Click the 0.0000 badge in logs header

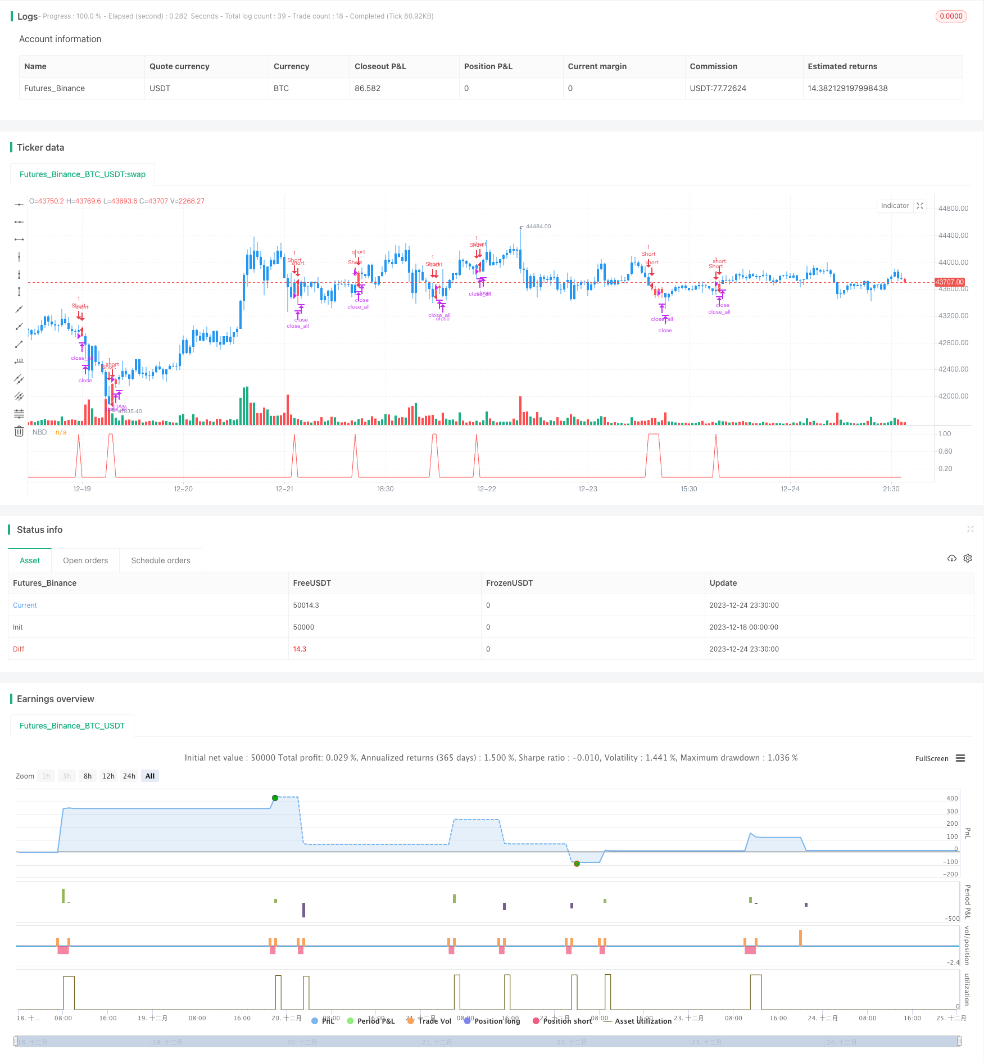[951, 16]
